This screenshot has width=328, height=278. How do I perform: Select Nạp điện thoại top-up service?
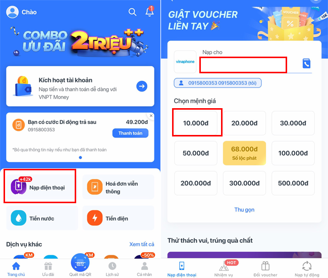40,186
